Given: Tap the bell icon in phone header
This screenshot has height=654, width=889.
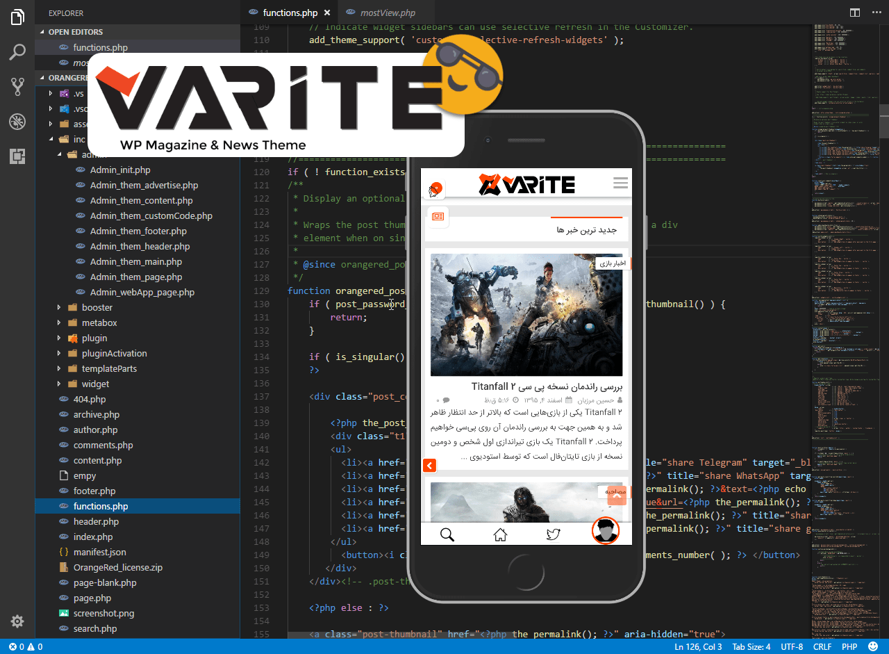Looking at the screenshot, I should 434,189.
